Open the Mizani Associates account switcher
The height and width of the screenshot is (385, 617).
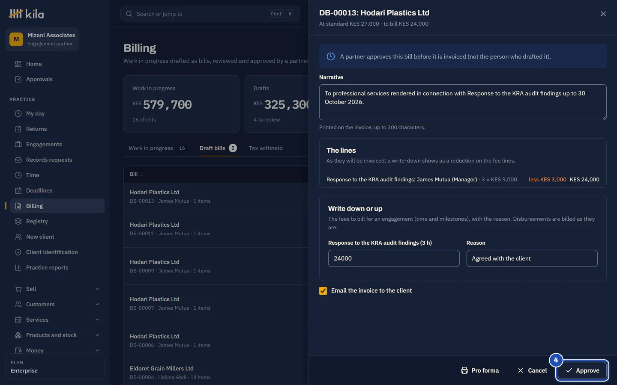42,39
